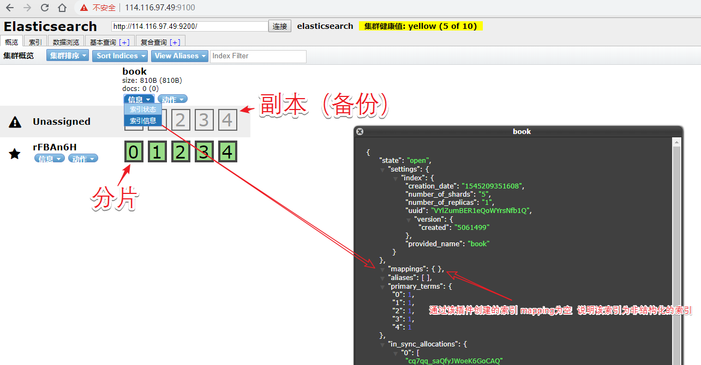
Task: Collapse the "version" JSON node
Action: [409, 219]
